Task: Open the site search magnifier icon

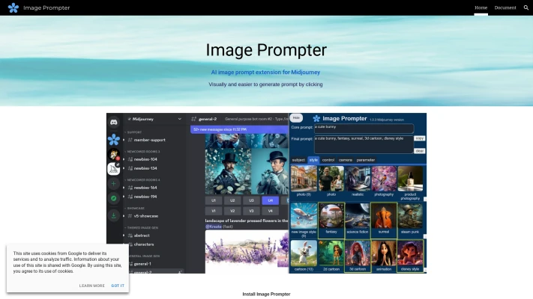Action: click(526, 7)
